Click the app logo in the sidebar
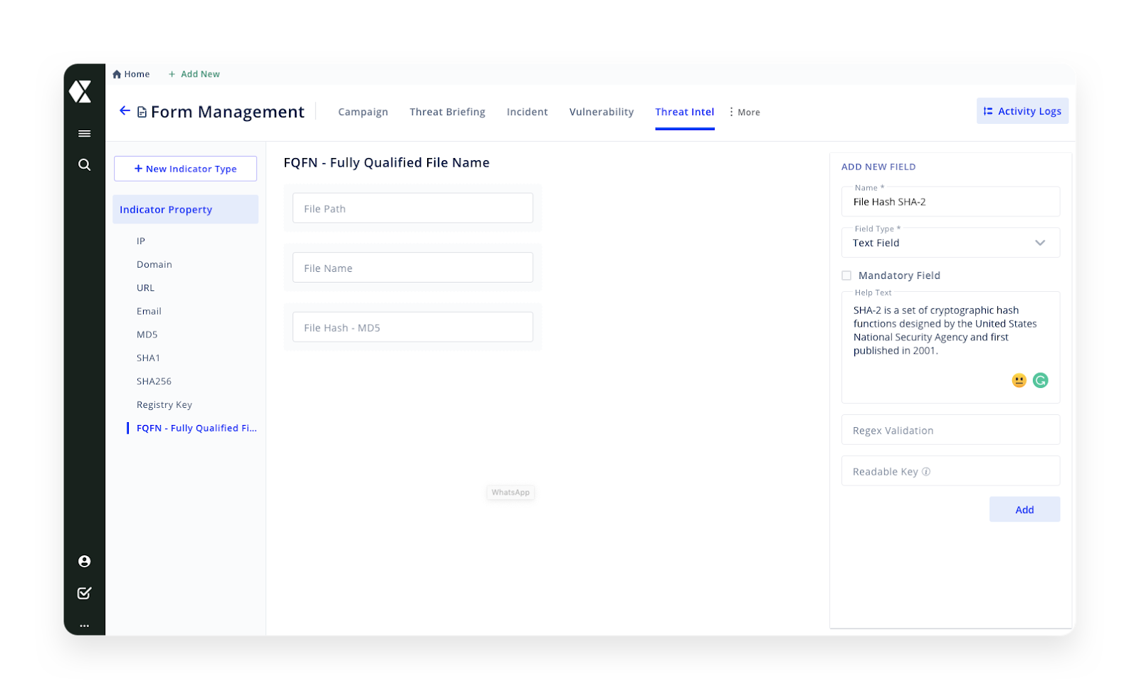This screenshot has width=1139, height=699. click(80, 91)
